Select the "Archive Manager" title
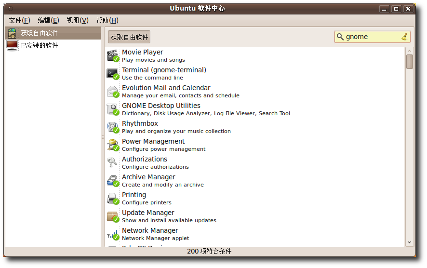 148,177
